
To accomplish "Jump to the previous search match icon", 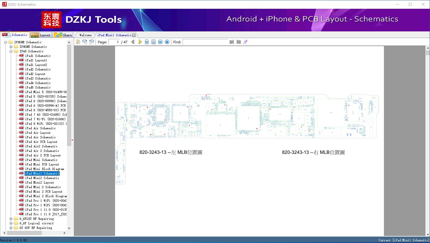I will tap(232, 42).
